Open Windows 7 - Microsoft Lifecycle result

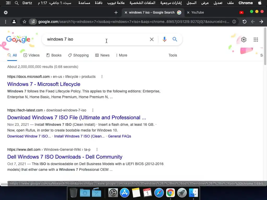click(x=44, y=84)
